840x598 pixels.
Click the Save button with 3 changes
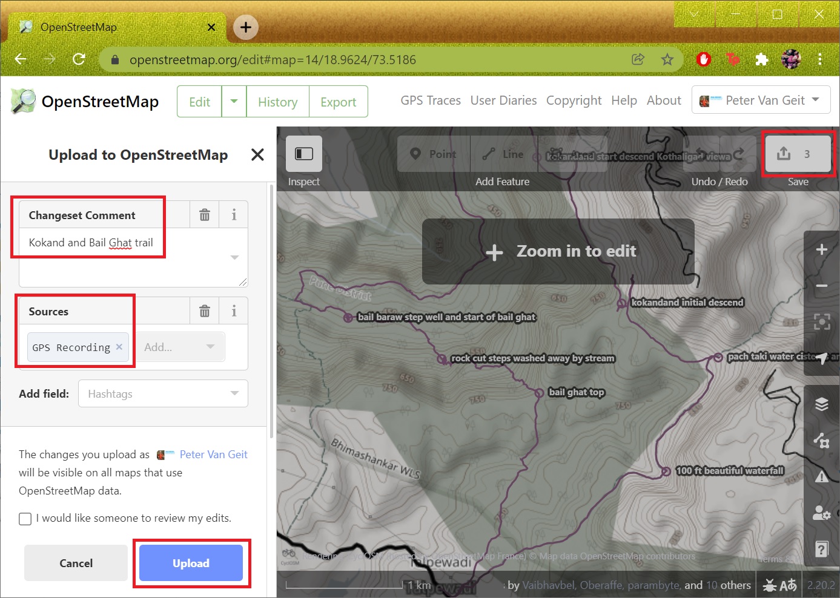(x=798, y=154)
